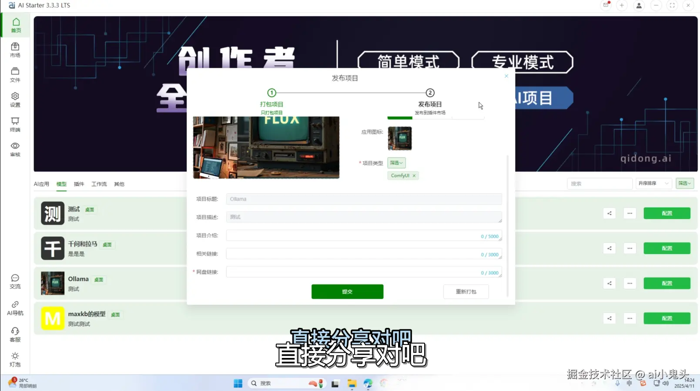Click the 项目标题 field containing Ollama

(364, 199)
